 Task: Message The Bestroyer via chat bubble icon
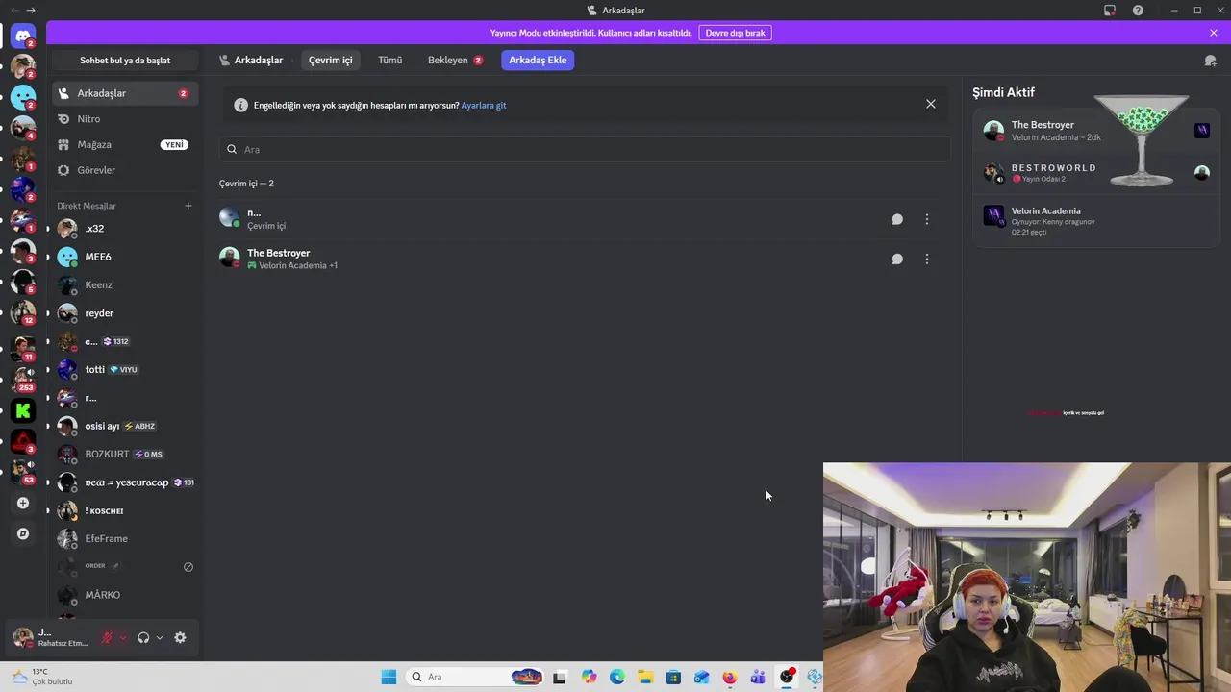[x=897, y=259]
